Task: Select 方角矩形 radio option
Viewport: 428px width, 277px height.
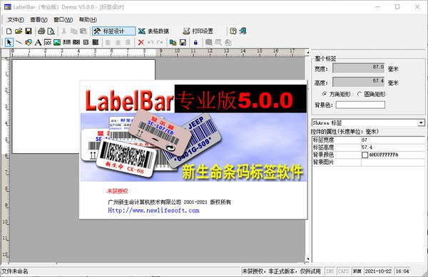Action: pos(337,94)
